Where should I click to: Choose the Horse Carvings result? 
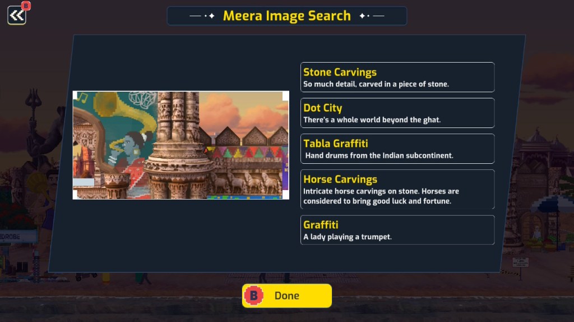397,189
